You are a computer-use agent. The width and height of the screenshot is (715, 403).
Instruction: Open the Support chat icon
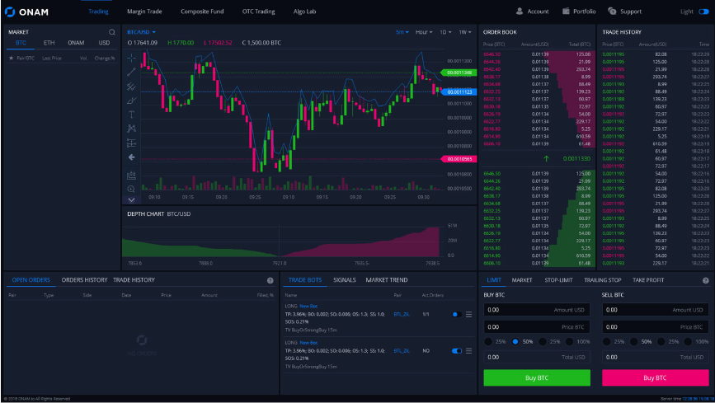pos(612,11)
